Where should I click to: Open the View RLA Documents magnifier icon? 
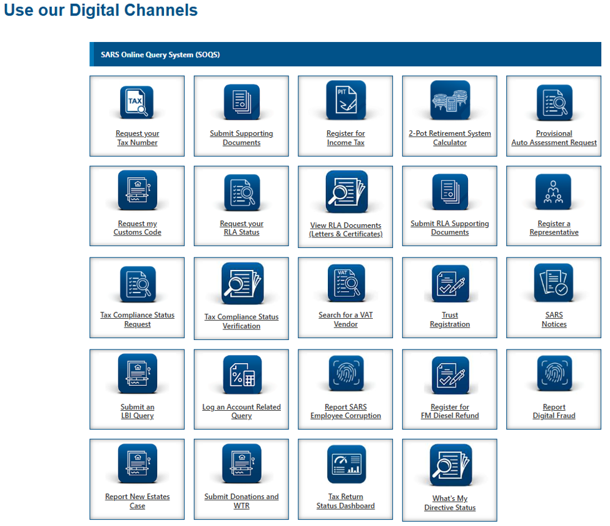coord(346,191)
